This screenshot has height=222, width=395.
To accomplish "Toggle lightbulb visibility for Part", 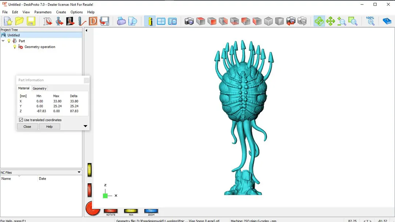I will click(x=9, y=41).
